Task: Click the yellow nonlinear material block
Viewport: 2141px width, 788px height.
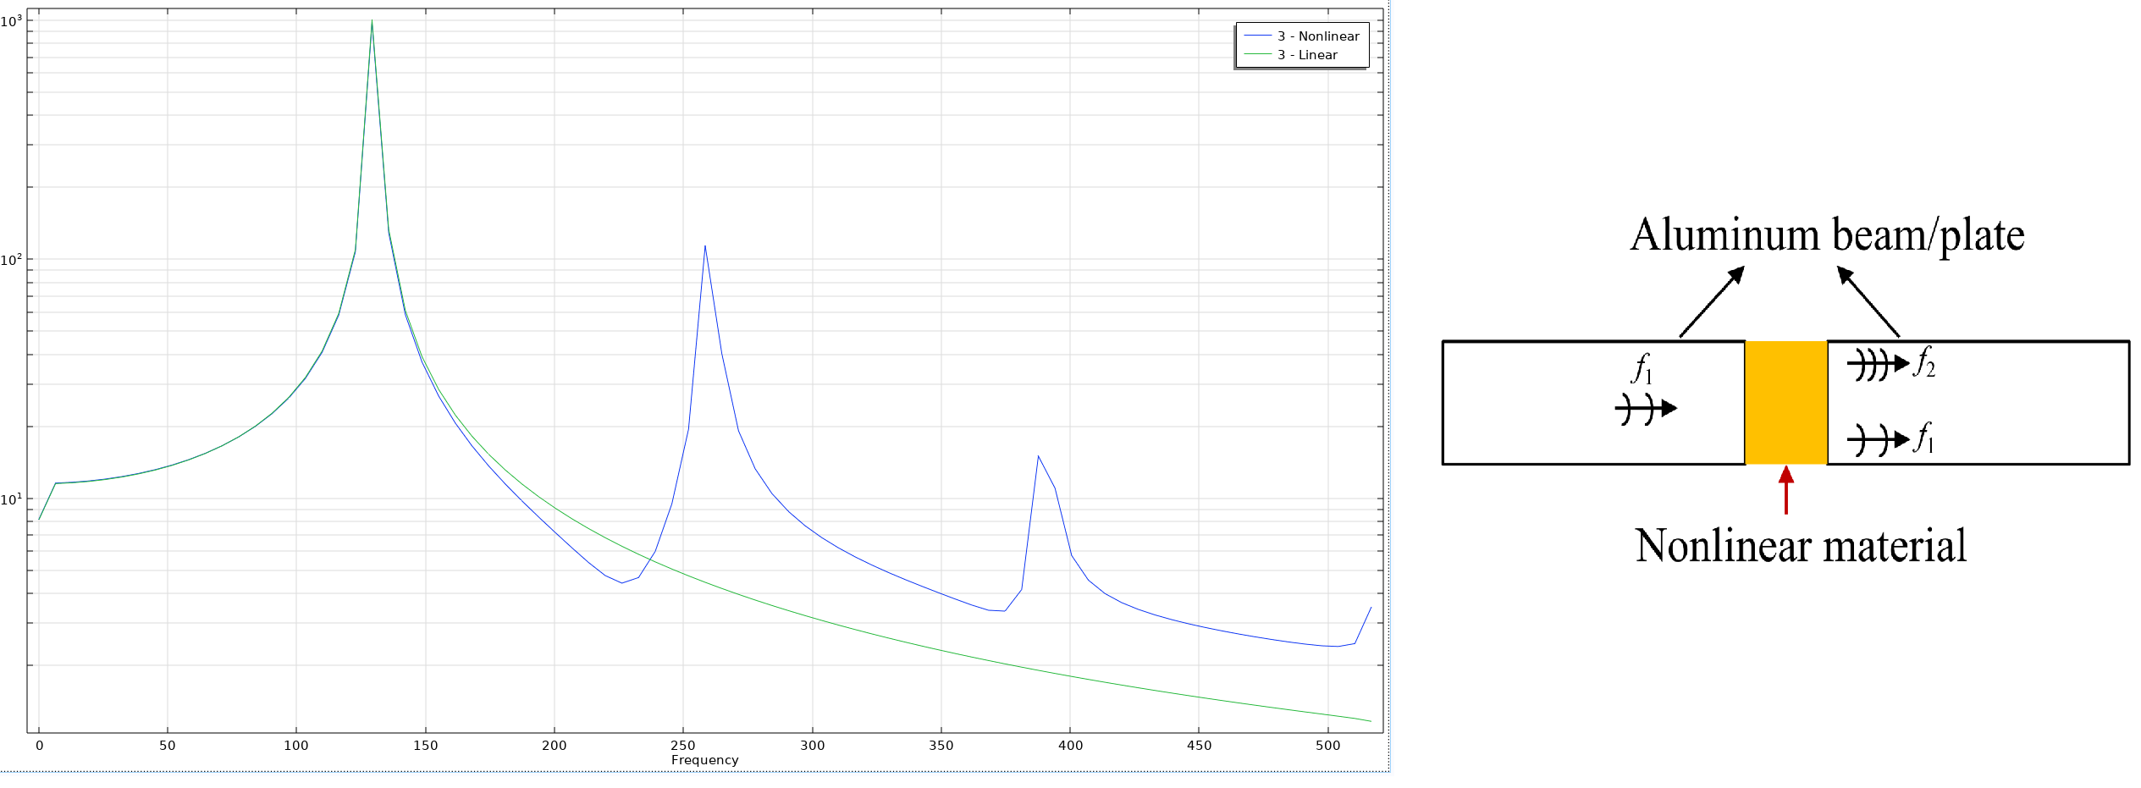Action: [1785, 403]
